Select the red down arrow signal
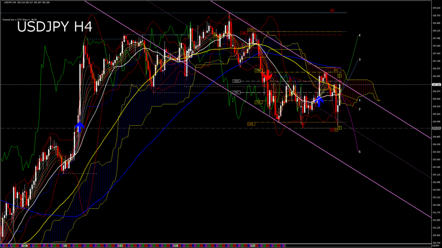The height and width of the screenshot is (248, 442). click(267, 76)
